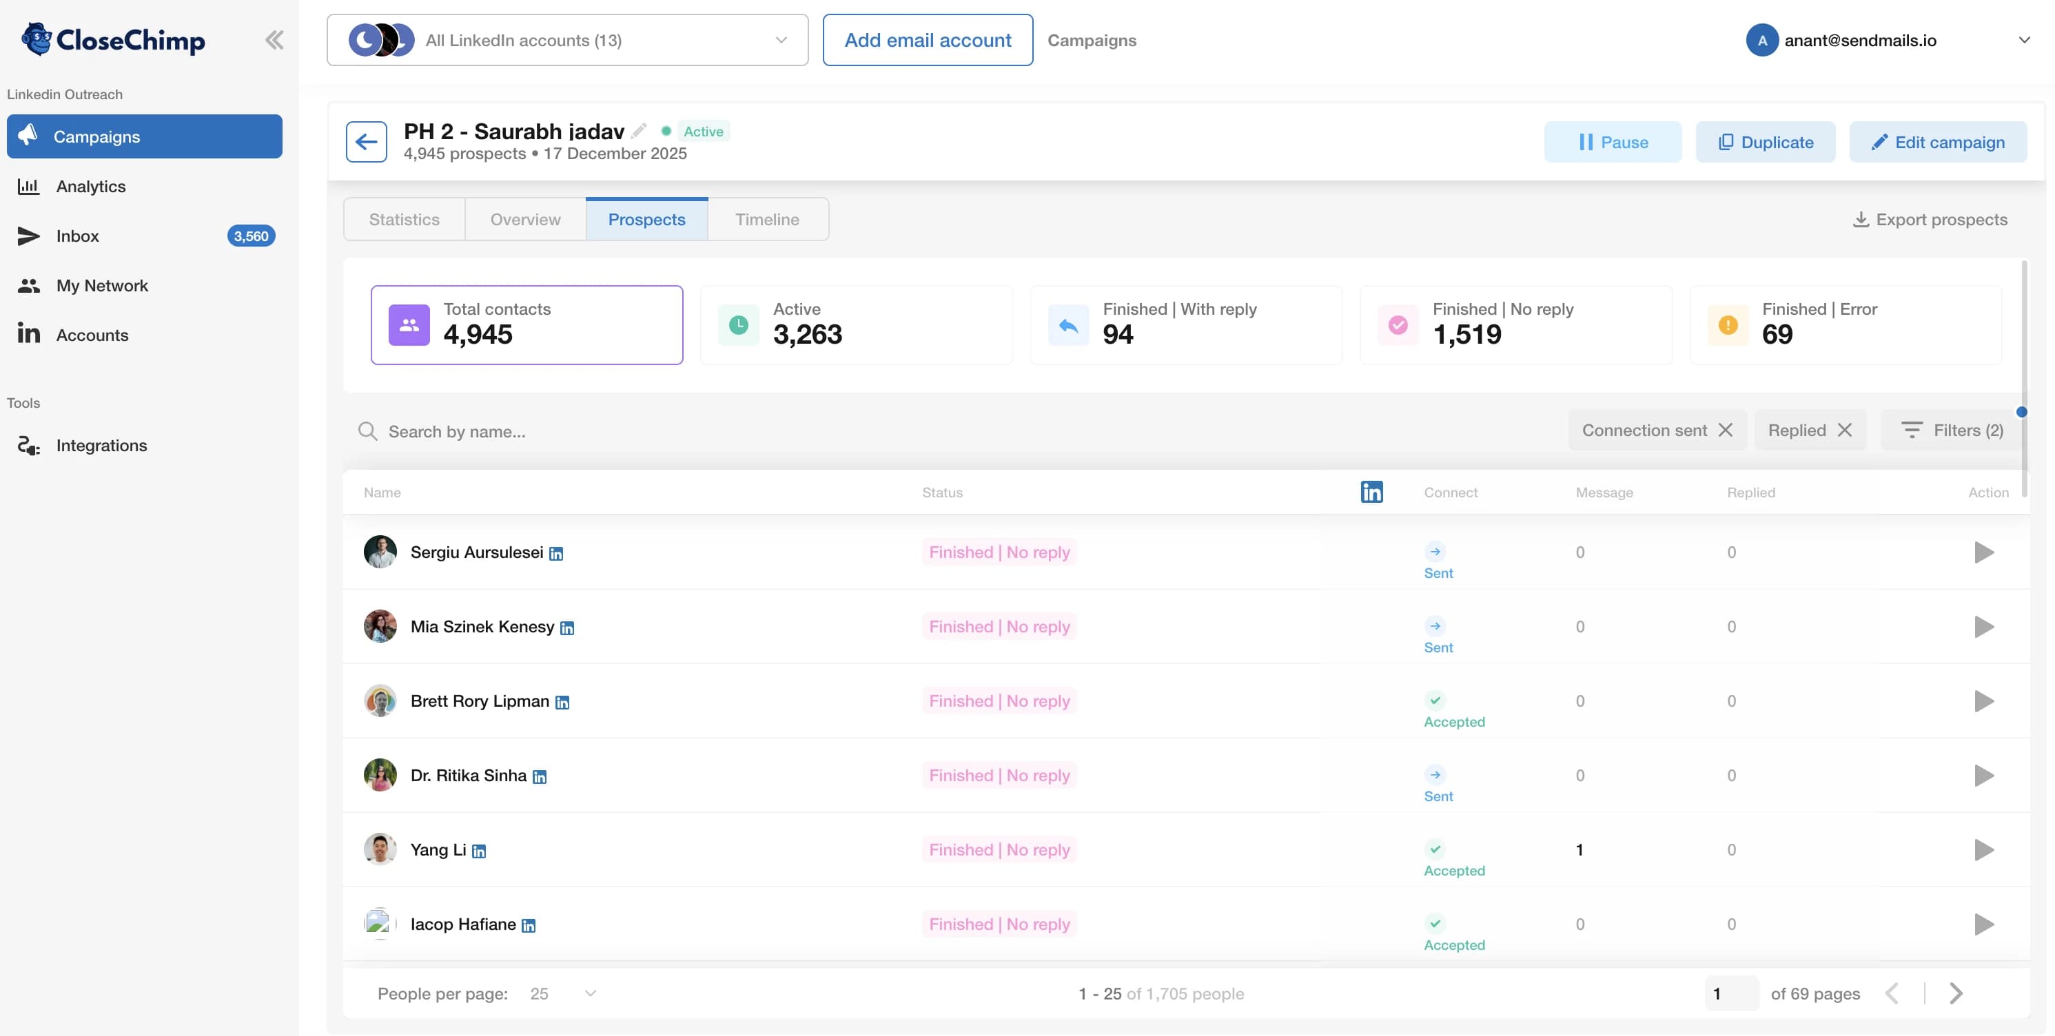Collapse the sidebar with the double-chevron icon
The image size is (2055, 1036).
pos(274,39)
